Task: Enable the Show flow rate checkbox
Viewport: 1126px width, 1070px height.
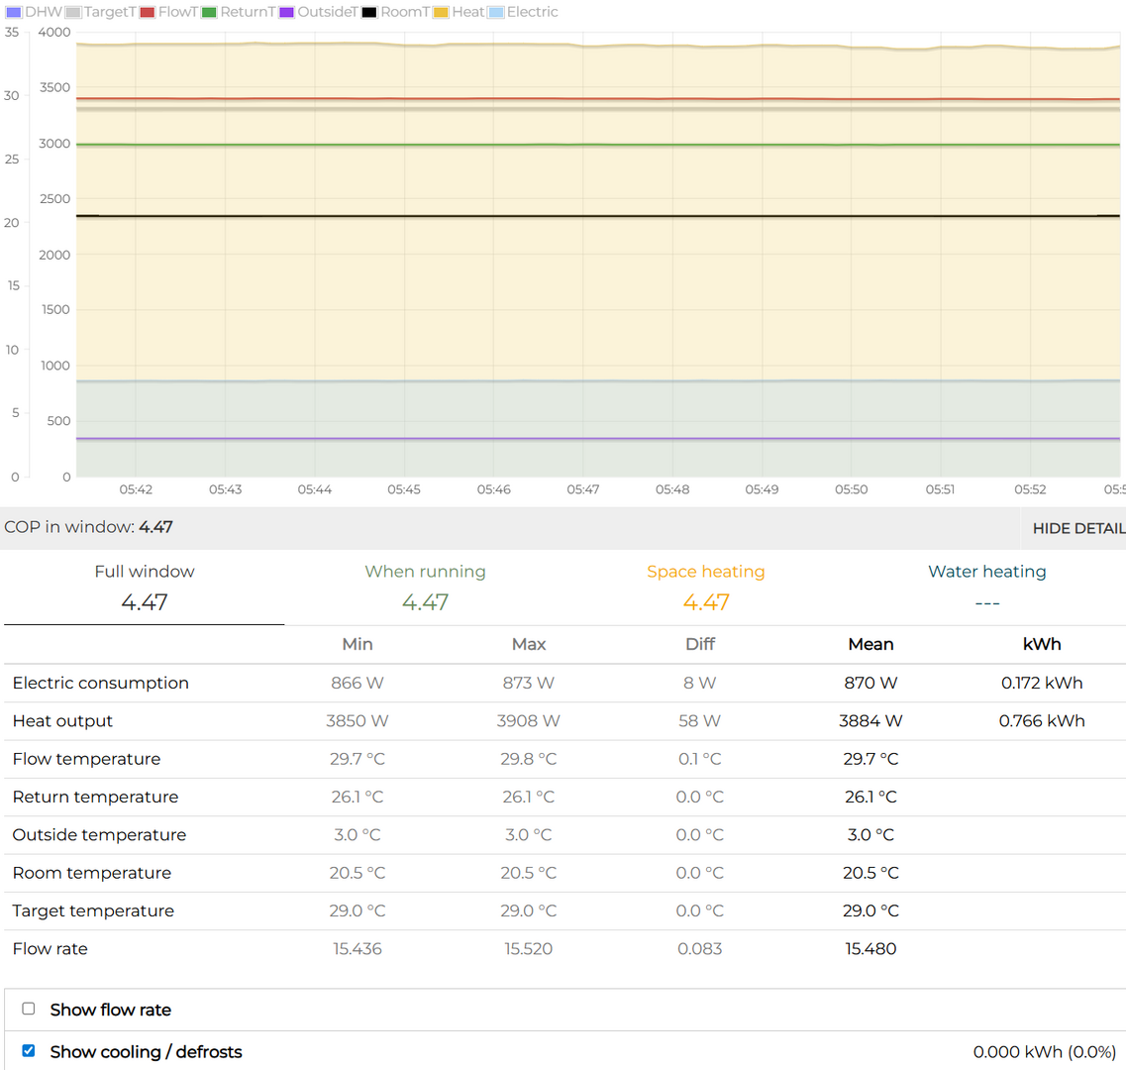Action: pyautogui.click(x=29, y=1009)
